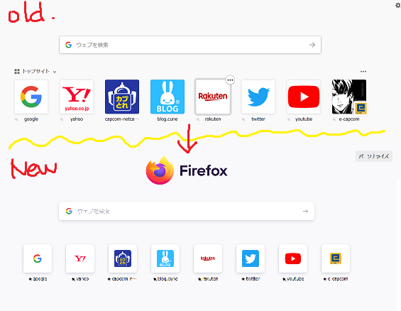Open the blog.cune rabbit BLOG tile
Viewport: 401px width, 311px height.
167,97
